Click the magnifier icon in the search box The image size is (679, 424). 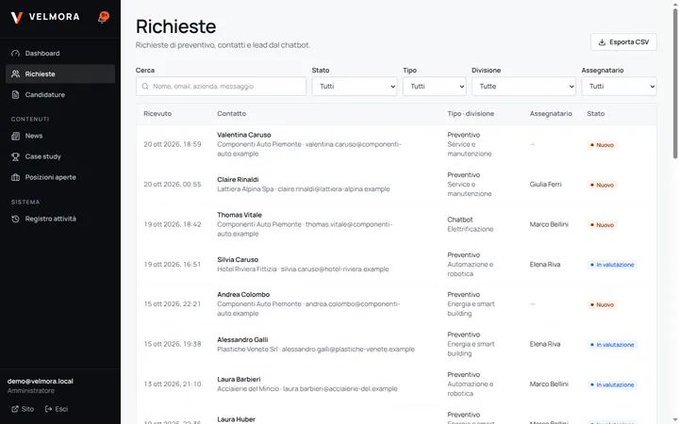tap(145, 86)
